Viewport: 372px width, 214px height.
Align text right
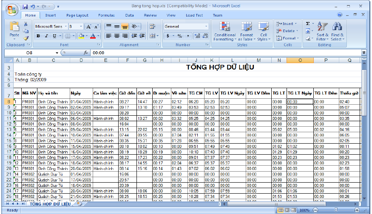coord(125,36)
